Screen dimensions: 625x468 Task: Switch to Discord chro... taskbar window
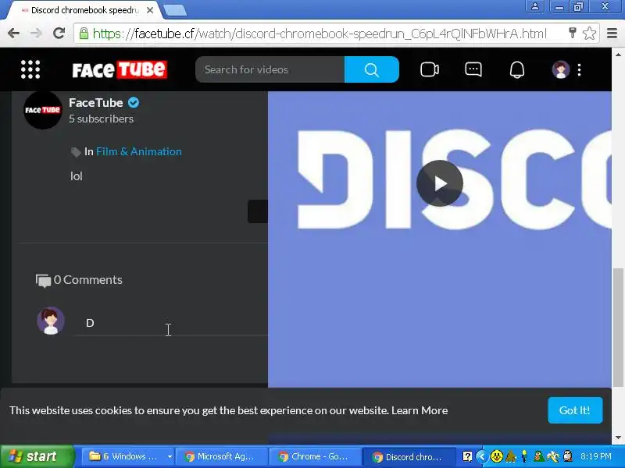[x=409, y=456]
